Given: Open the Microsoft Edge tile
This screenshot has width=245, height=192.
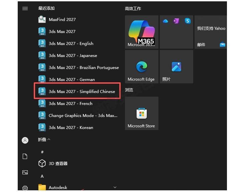Looking at the screenshot, I should pos(142,67).
